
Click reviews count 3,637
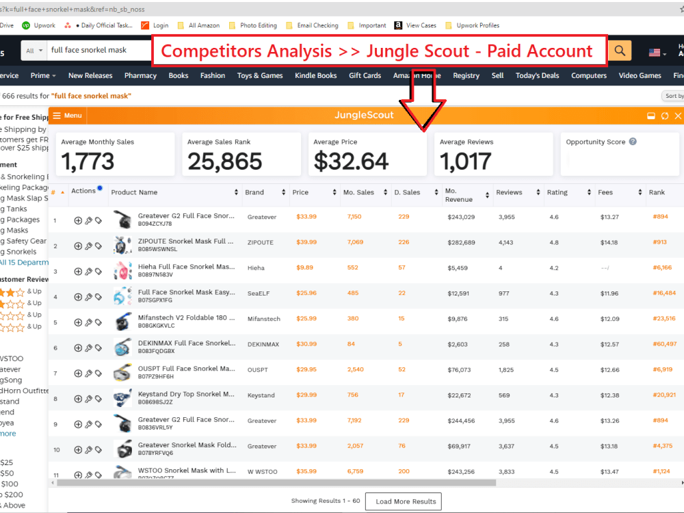pyautogui.click(x=506, y=446)
